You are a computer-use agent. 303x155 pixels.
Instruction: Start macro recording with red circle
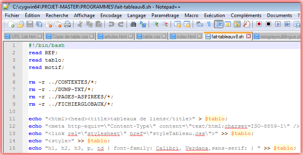coord(259,24)
